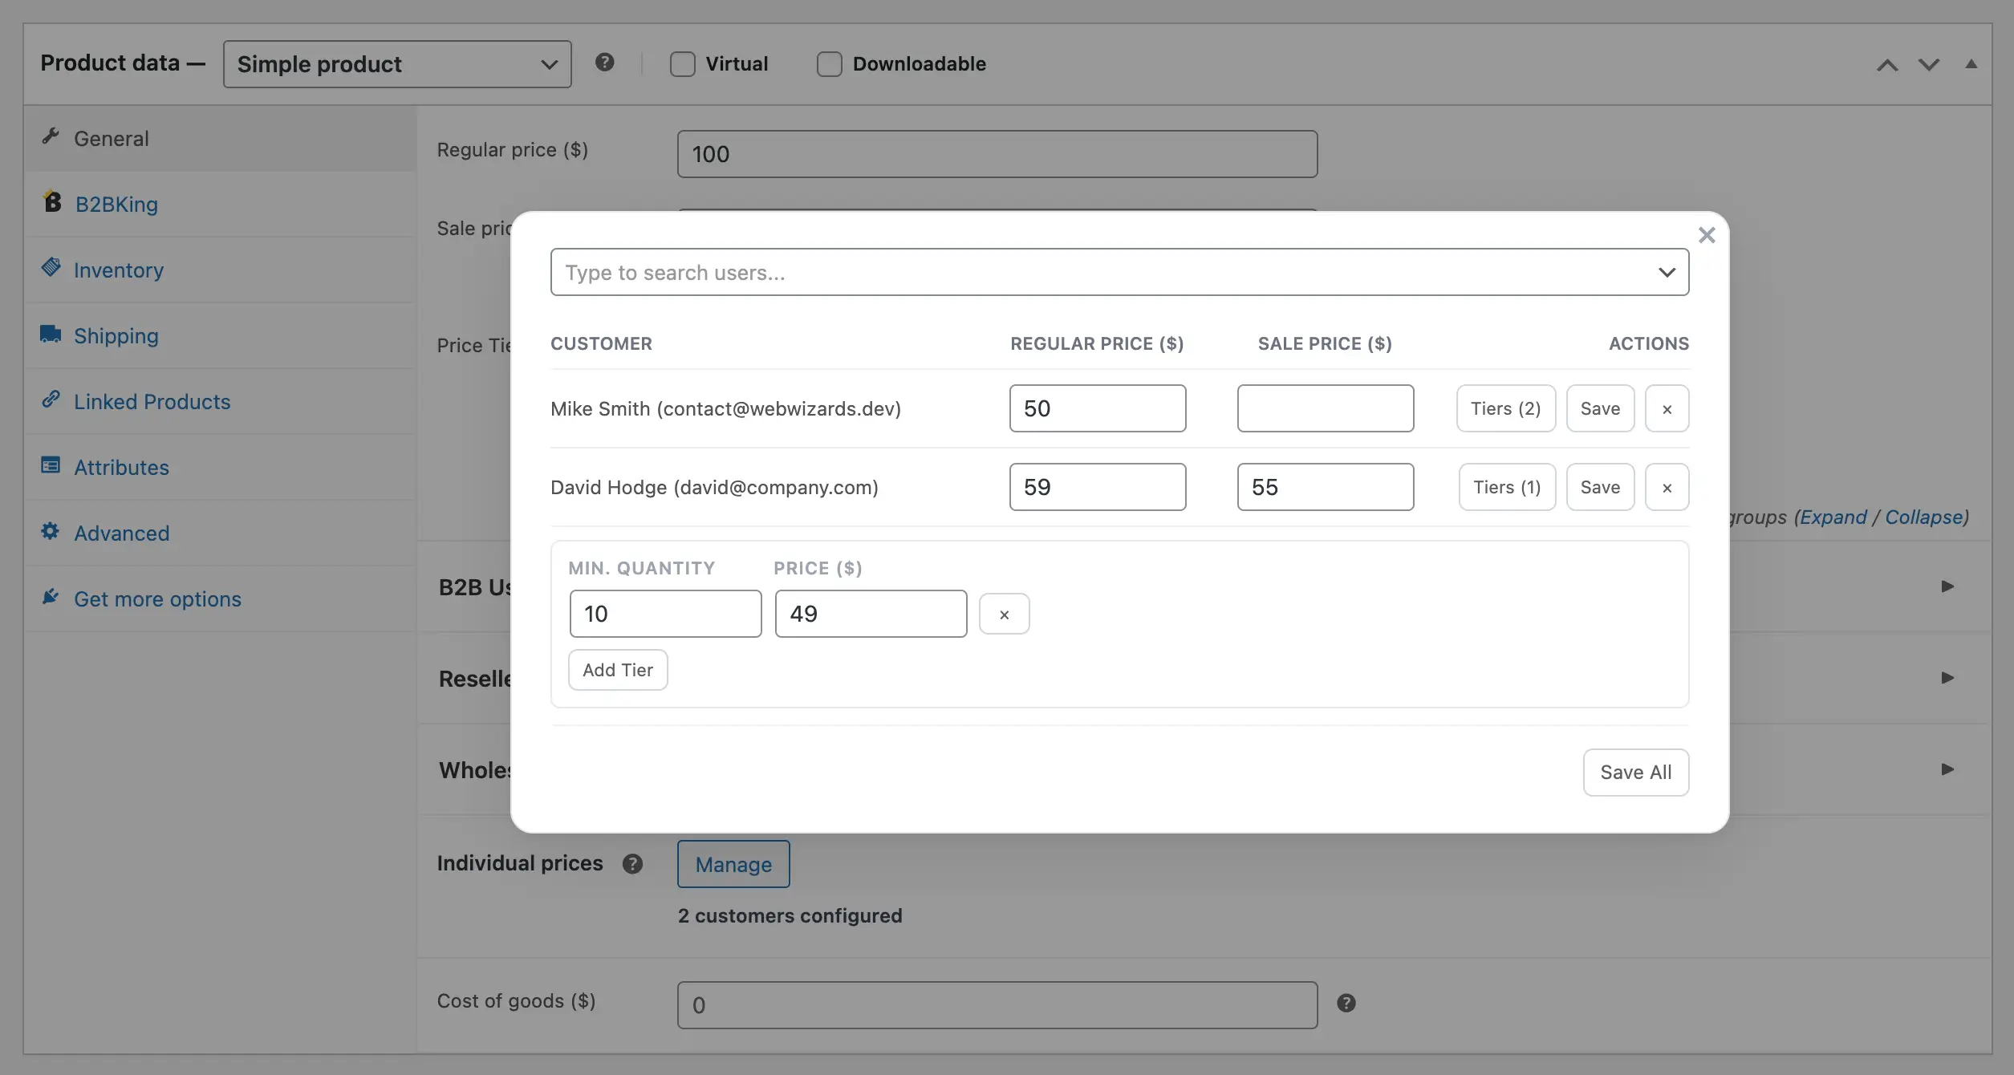
Task: Click the Save All button
Action: (1635, 772)
